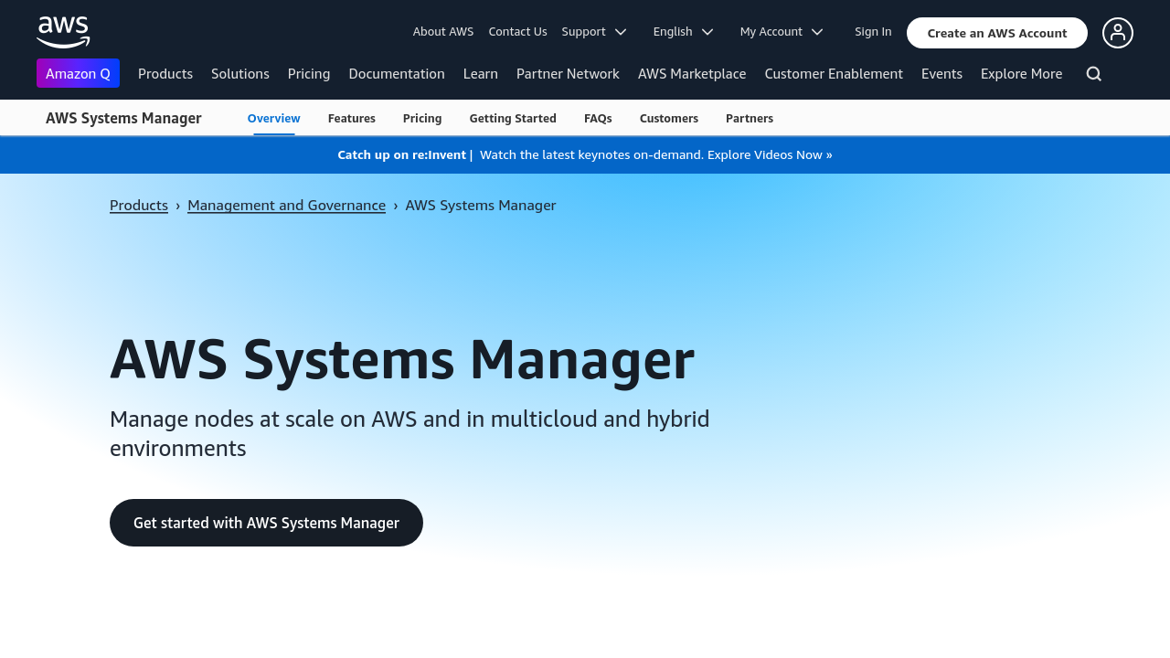Open the search magnifier icon

pyautogui.click(x=1093, y=74)
